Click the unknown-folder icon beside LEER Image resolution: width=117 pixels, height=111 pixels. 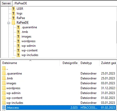[x=13, y=9]
